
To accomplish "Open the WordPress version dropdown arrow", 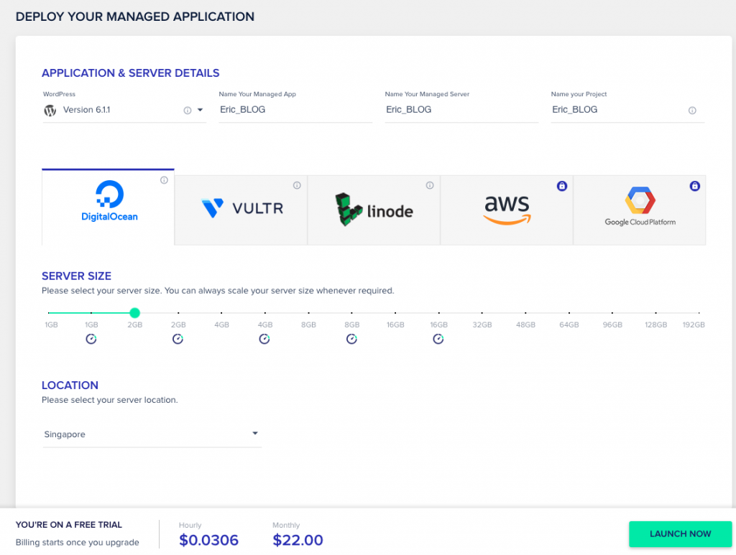I will tap(200, 110).
